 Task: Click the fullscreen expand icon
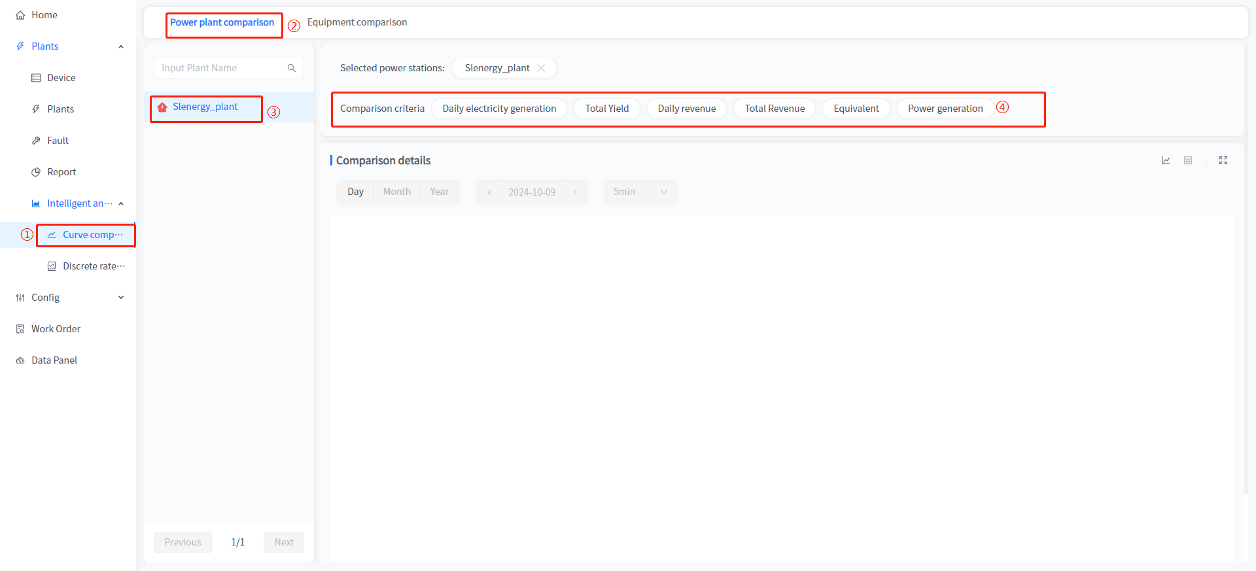(1223, 160)
